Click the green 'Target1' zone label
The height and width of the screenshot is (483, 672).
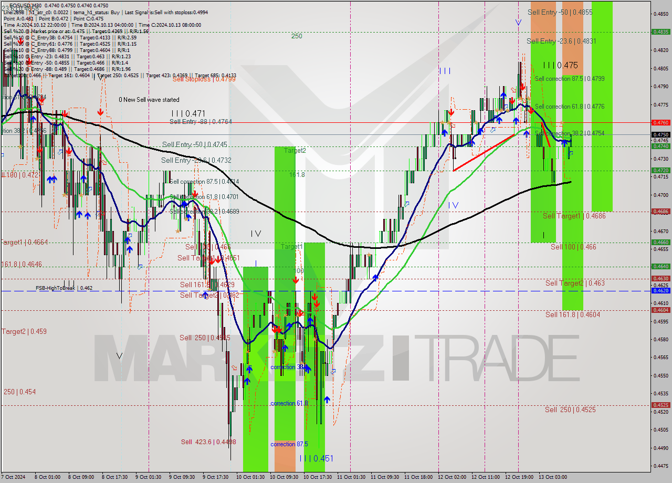point(291,246)
